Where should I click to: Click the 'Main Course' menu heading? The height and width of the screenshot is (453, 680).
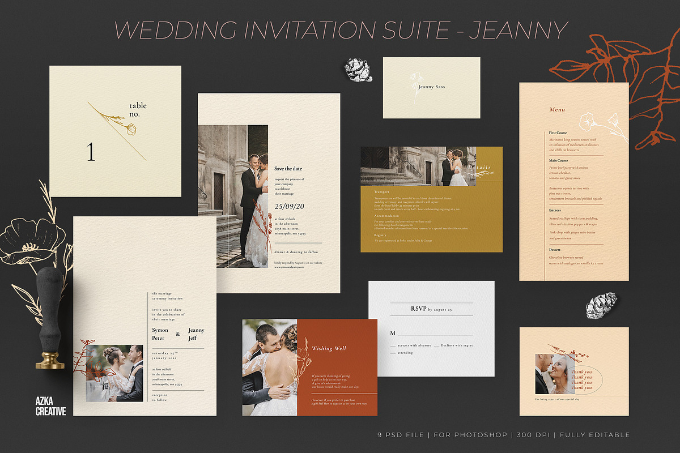click(x=559, y=160)
